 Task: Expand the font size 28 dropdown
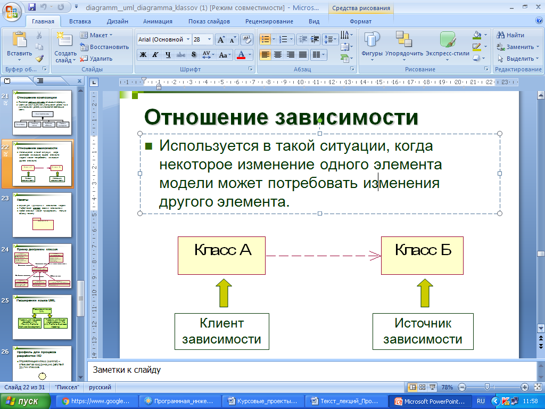click(209, 39)
